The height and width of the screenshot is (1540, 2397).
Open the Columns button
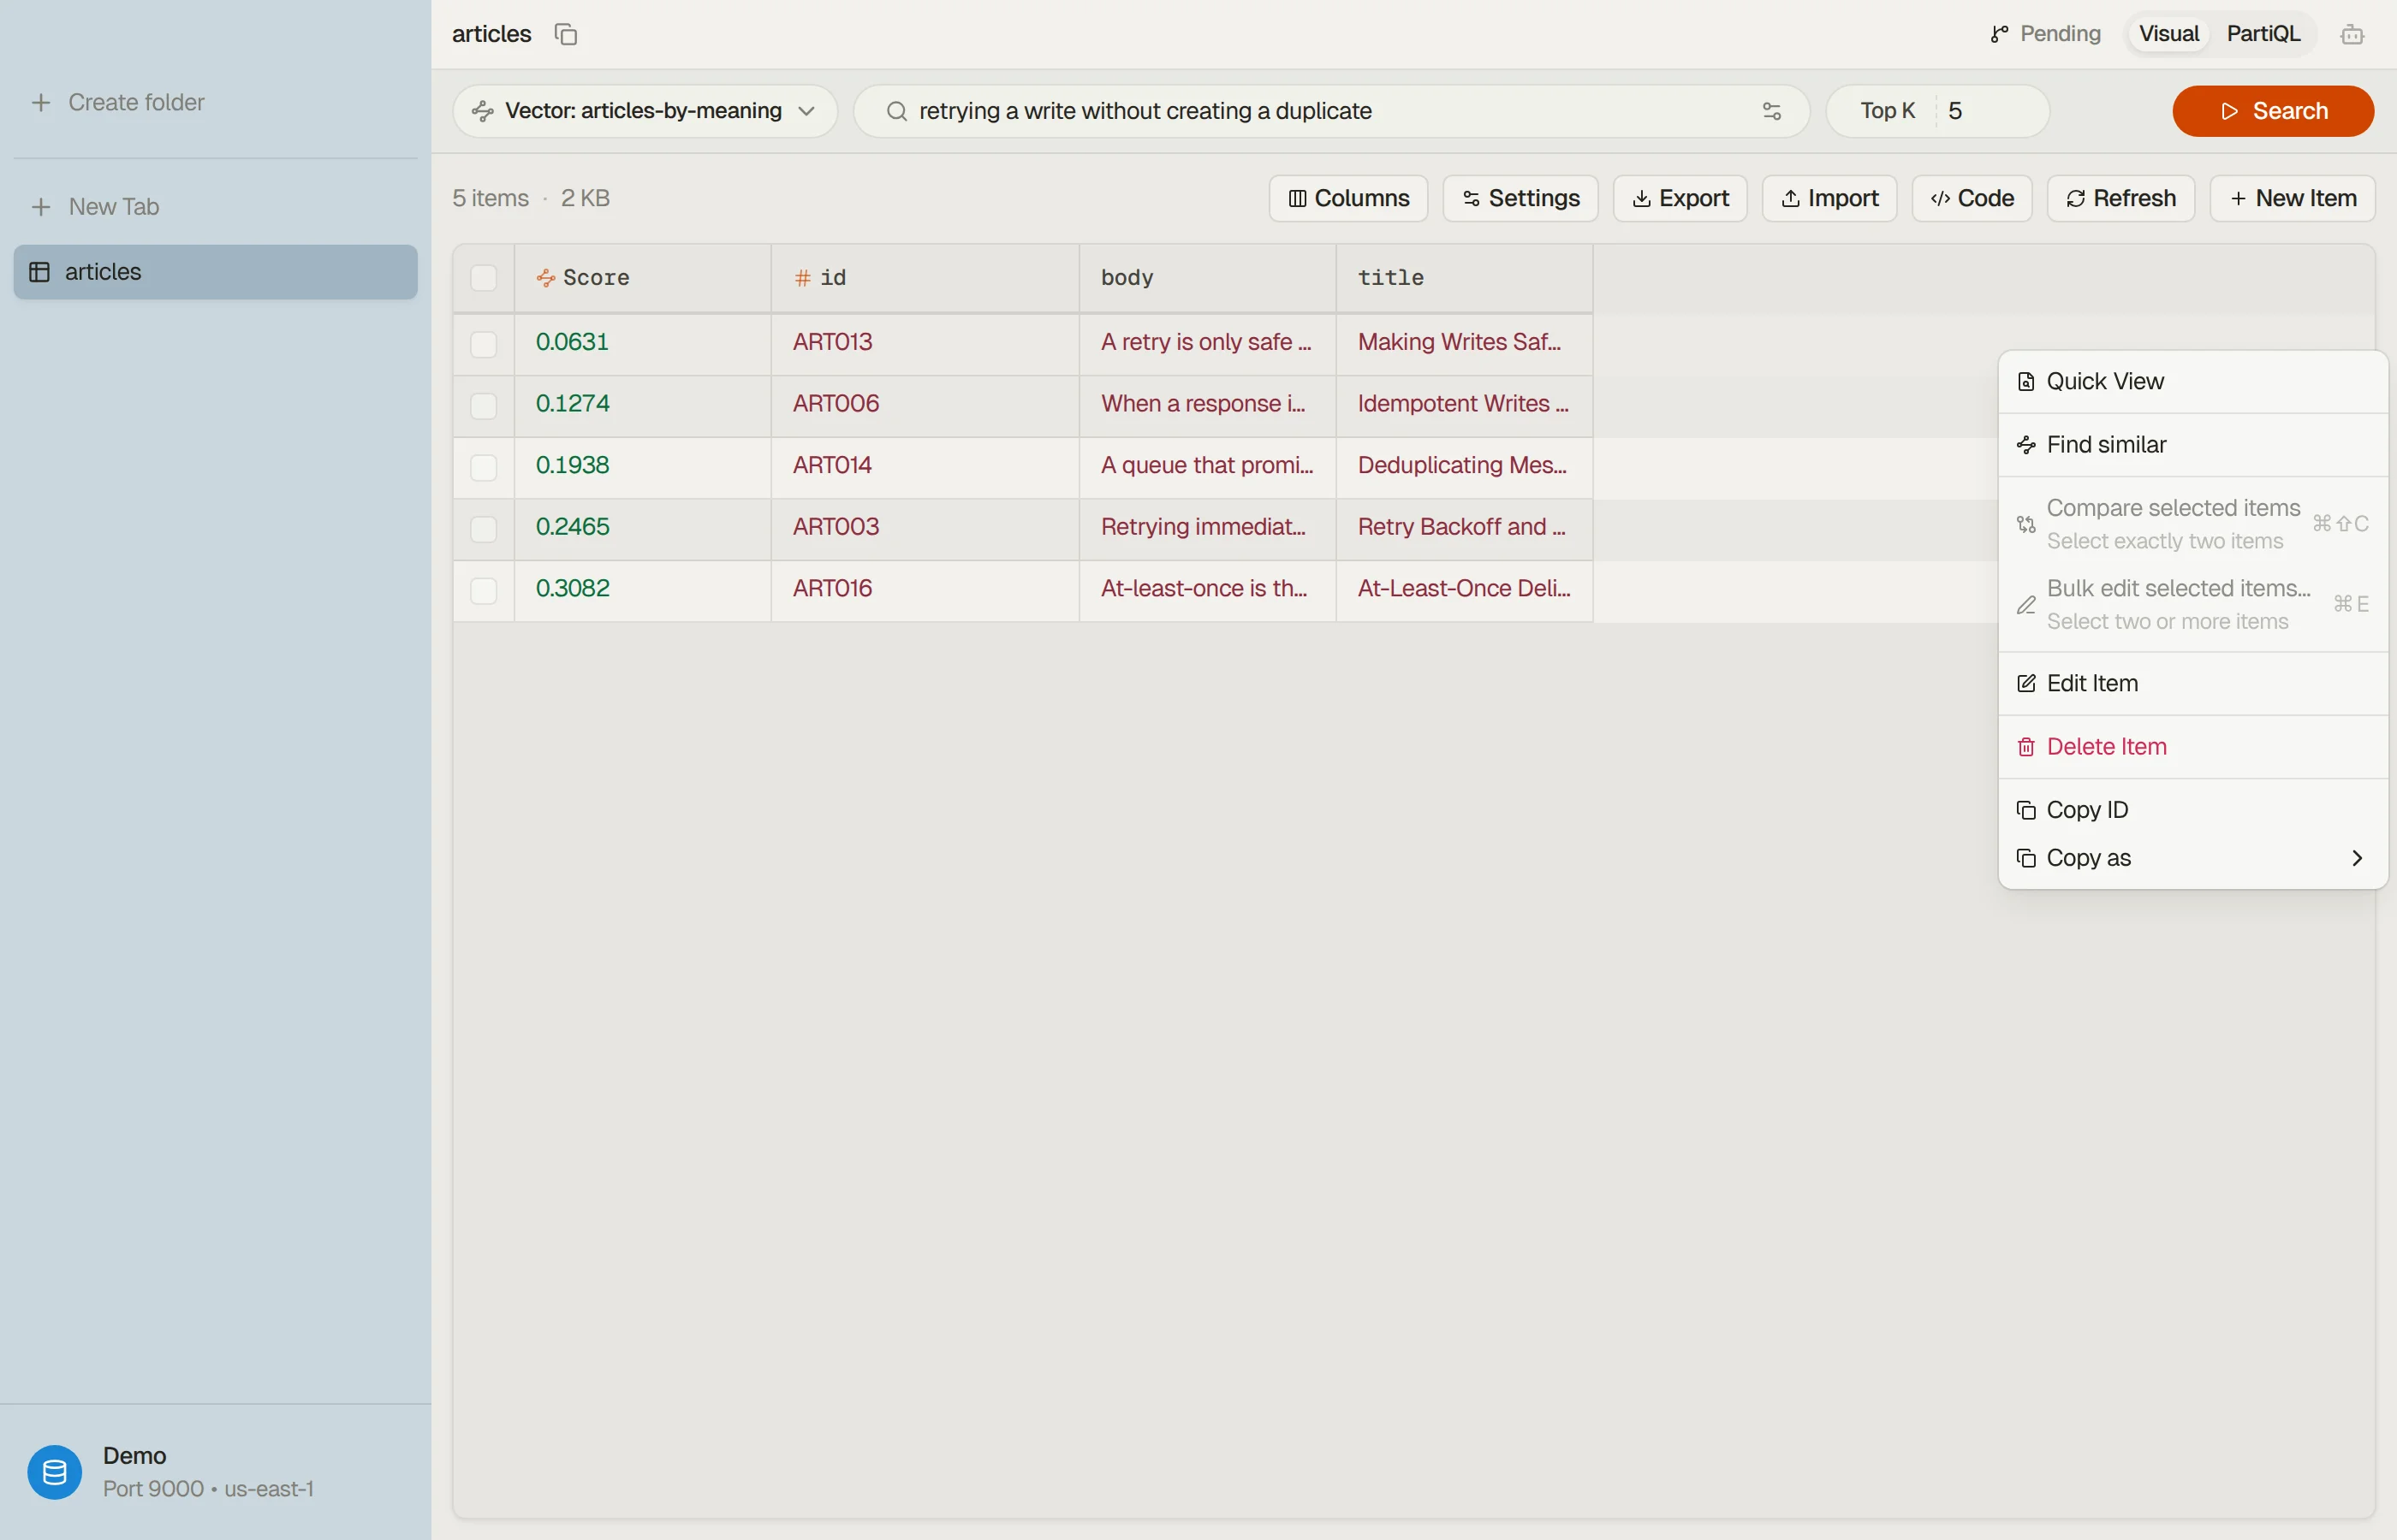(1347, 199)
